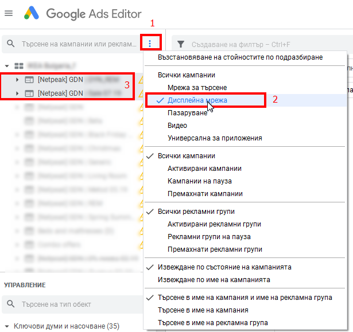Click the account grid icon in tree
Screen dimensions: 353x332
coord(19,66)
